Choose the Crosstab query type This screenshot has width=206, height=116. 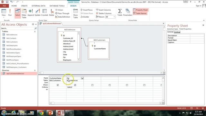(44, 12)
